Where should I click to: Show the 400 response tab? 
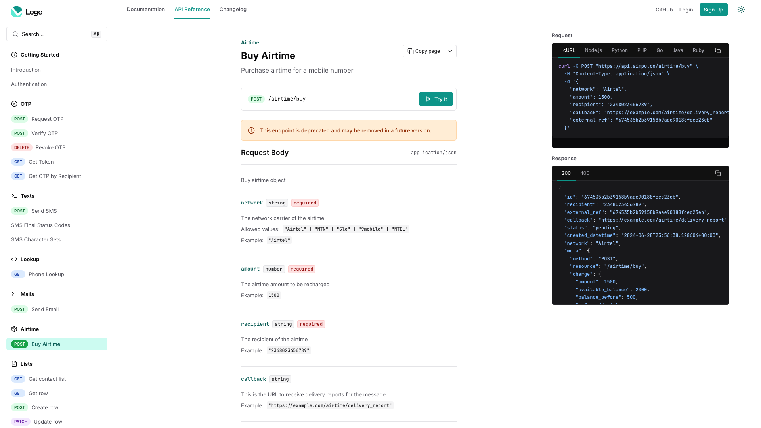click(585, 173)
